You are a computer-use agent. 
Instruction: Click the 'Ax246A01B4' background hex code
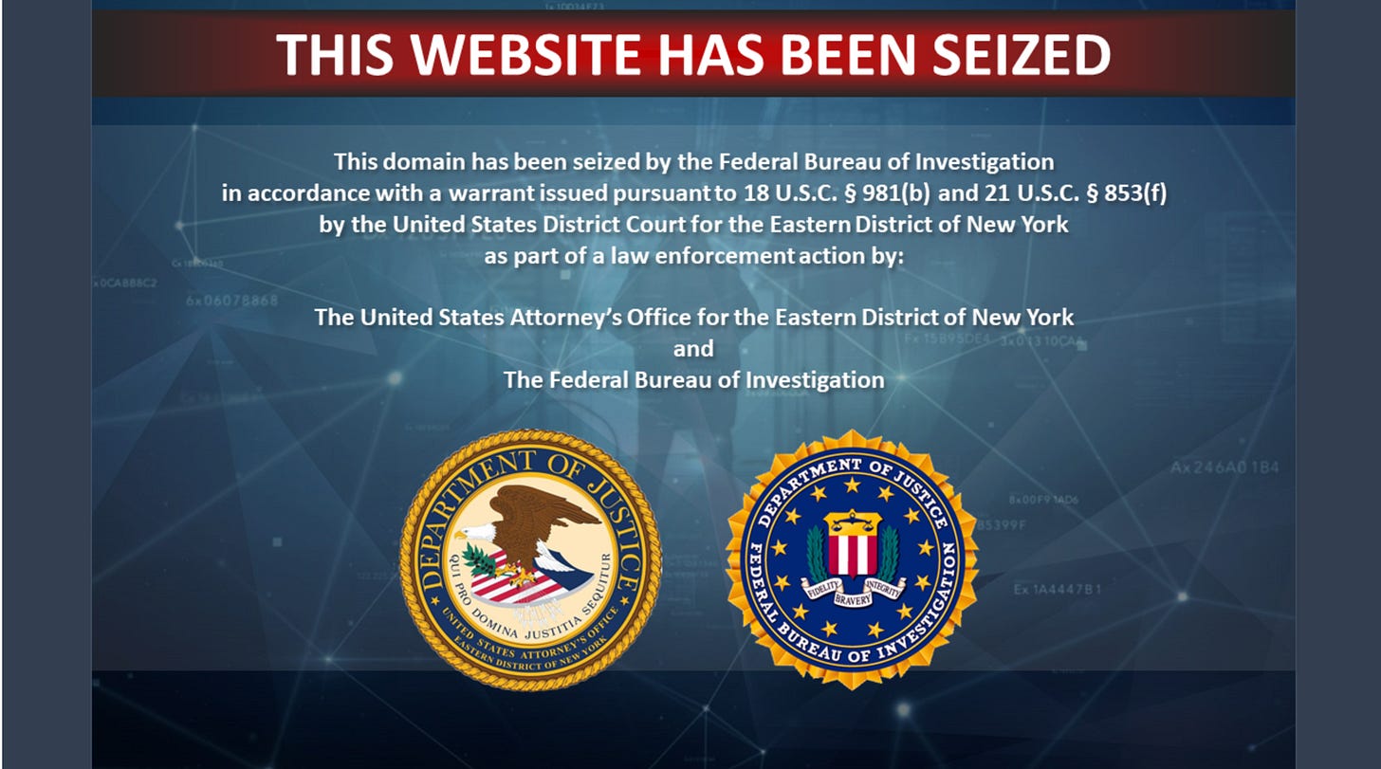pyautogui.click(x=1224, y=467)
